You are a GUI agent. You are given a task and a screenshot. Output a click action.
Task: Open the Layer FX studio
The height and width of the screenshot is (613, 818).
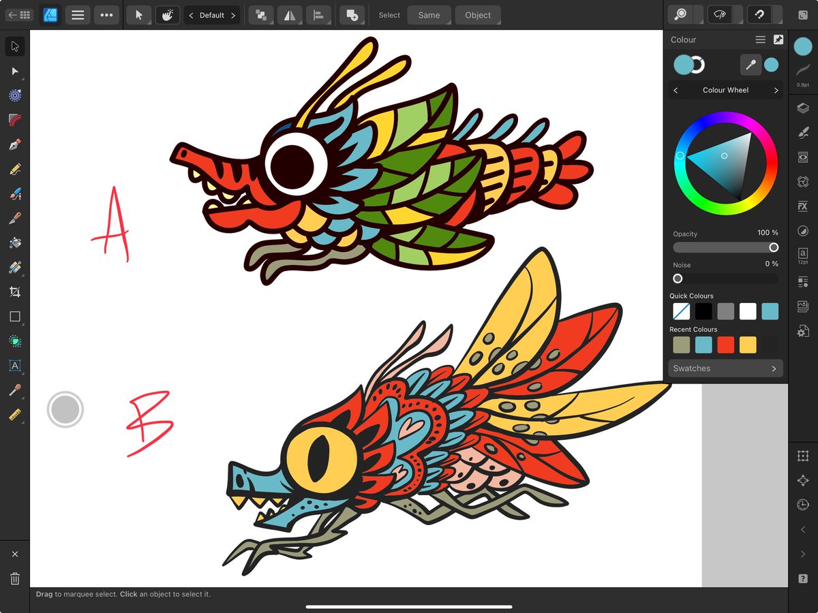[x=803, y=206]
